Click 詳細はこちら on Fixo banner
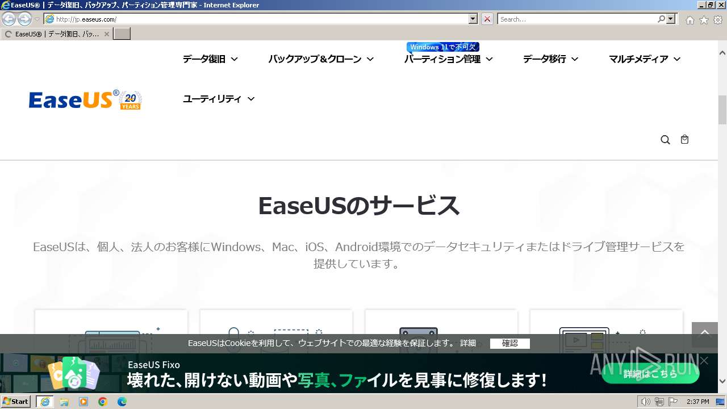The width and height of the screenshot is (727, 409). [650, 373]
